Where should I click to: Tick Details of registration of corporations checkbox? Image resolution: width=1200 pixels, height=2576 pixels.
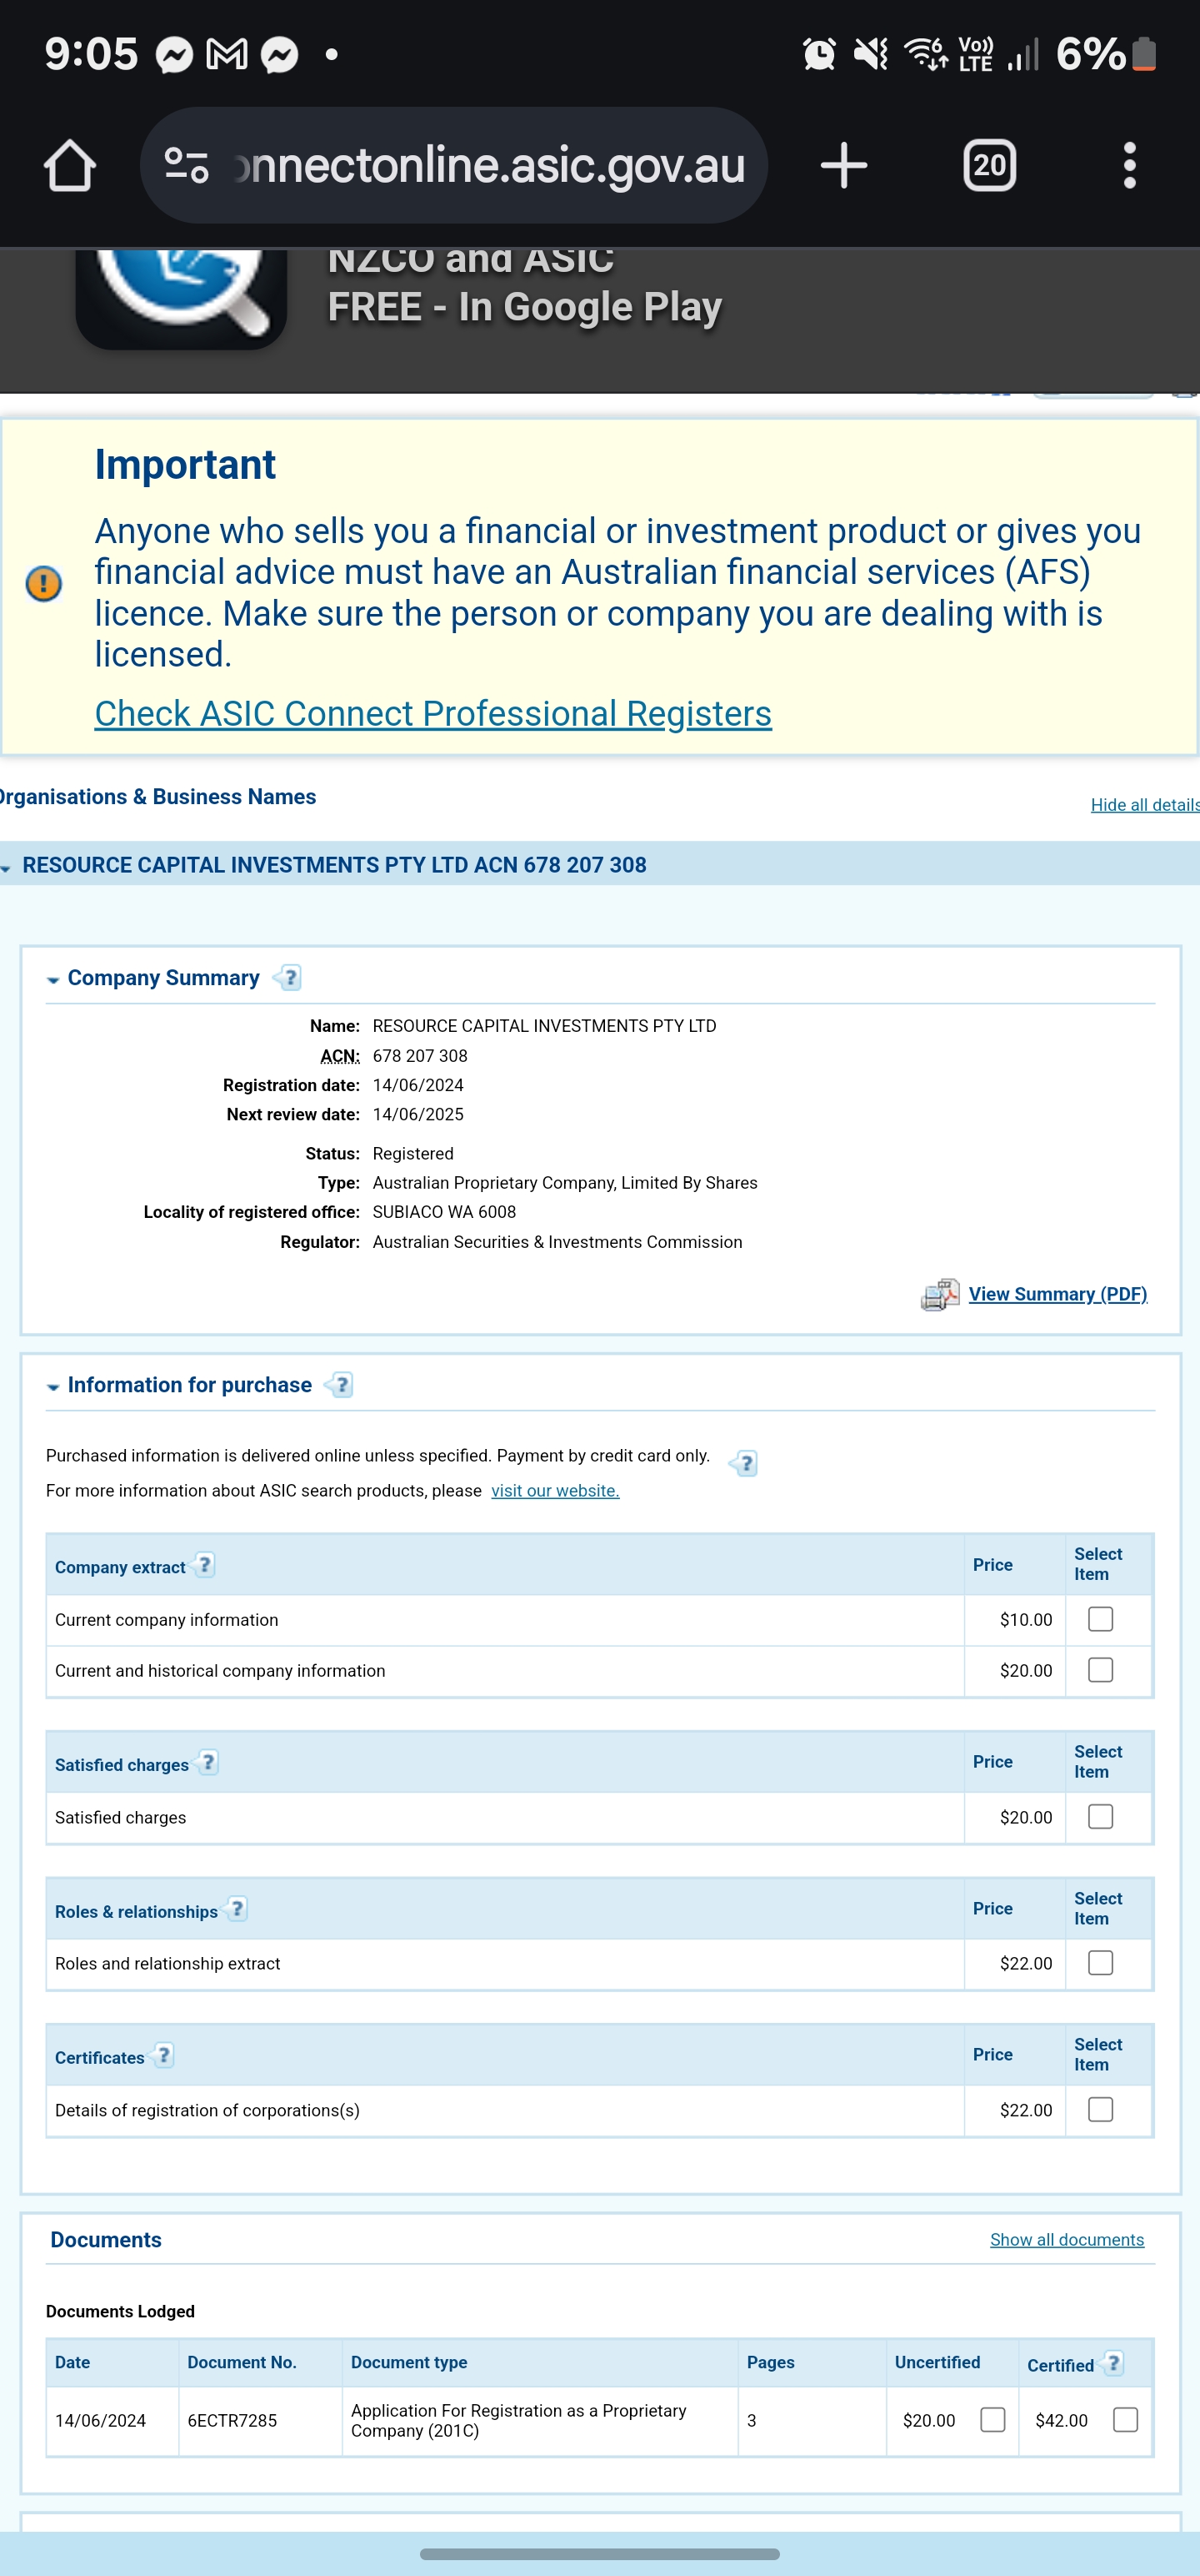point(1101,2110)
